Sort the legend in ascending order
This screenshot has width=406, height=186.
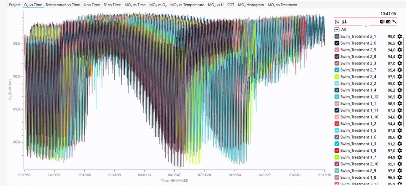[337, 22]
